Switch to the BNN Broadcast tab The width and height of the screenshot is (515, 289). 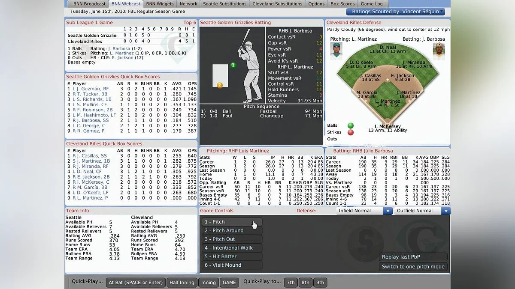tap(89, 4)
